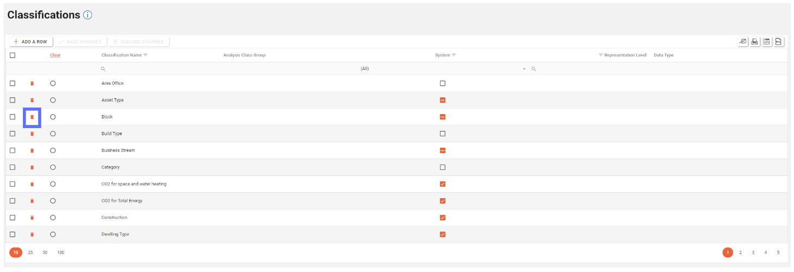Click the System column filter icon
Image resolution: width=794 pixels, height=272 pixels.
pos(454,55)
